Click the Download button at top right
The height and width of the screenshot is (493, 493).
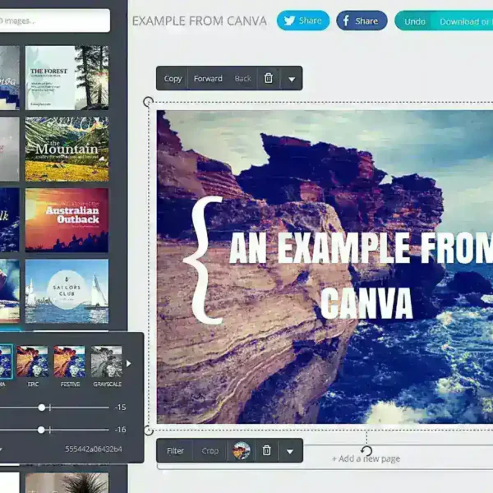463,21
